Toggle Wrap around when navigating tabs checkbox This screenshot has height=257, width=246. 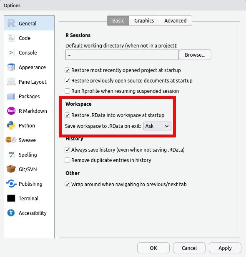[67, 185]
